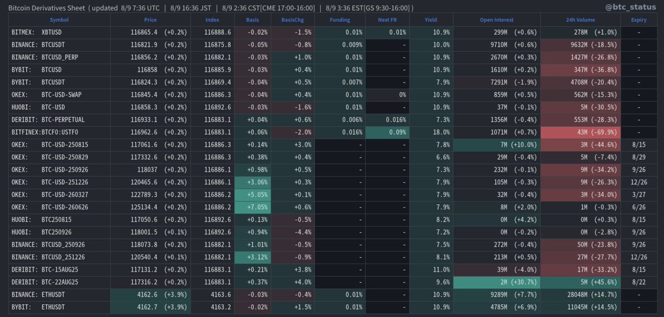Click the 43M (-69.9%) volume cell
The image size is (664, 317).
point(581,132)
